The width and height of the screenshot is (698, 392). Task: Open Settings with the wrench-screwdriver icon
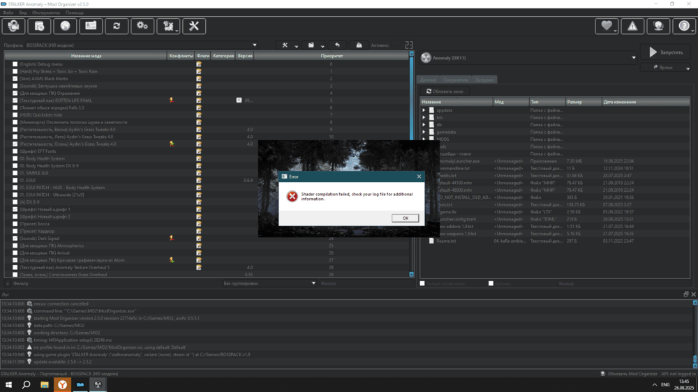coord(194,27)
